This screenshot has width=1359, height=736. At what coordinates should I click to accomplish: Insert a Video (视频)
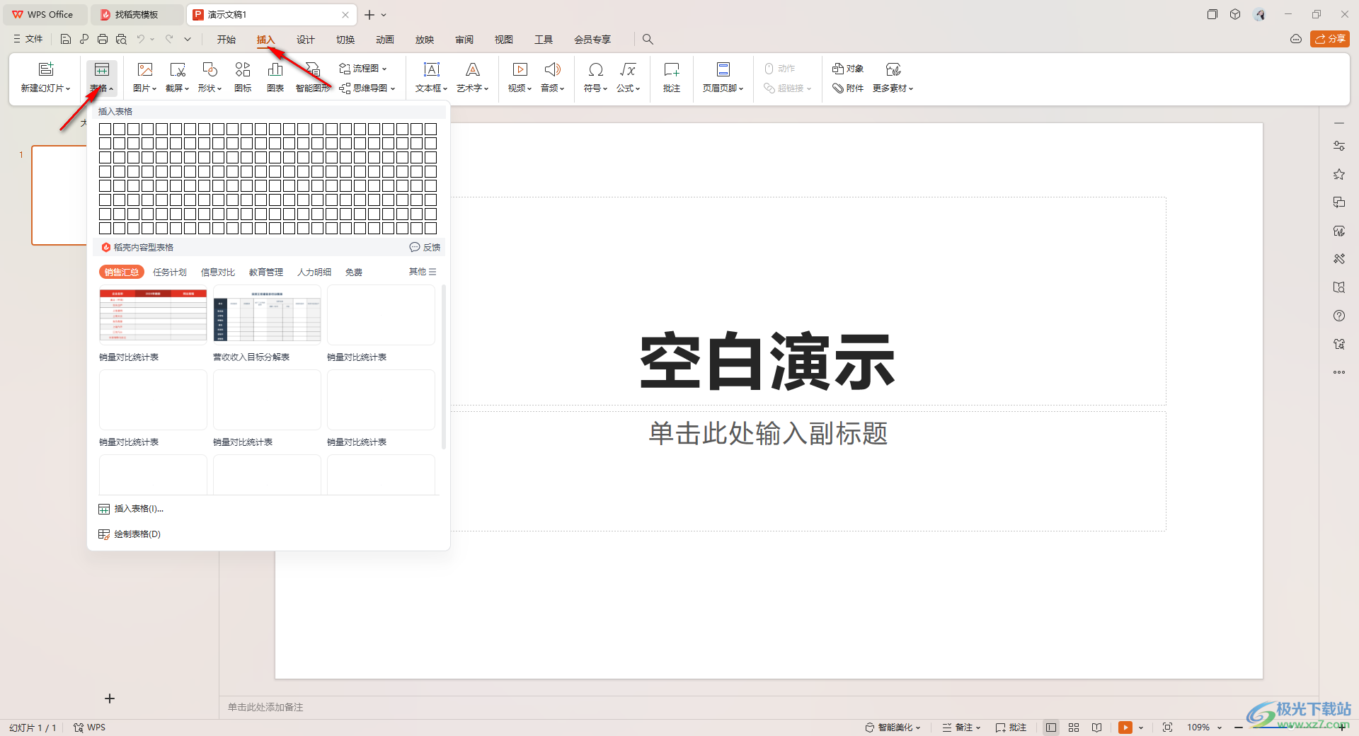click(x=520, y=77)
